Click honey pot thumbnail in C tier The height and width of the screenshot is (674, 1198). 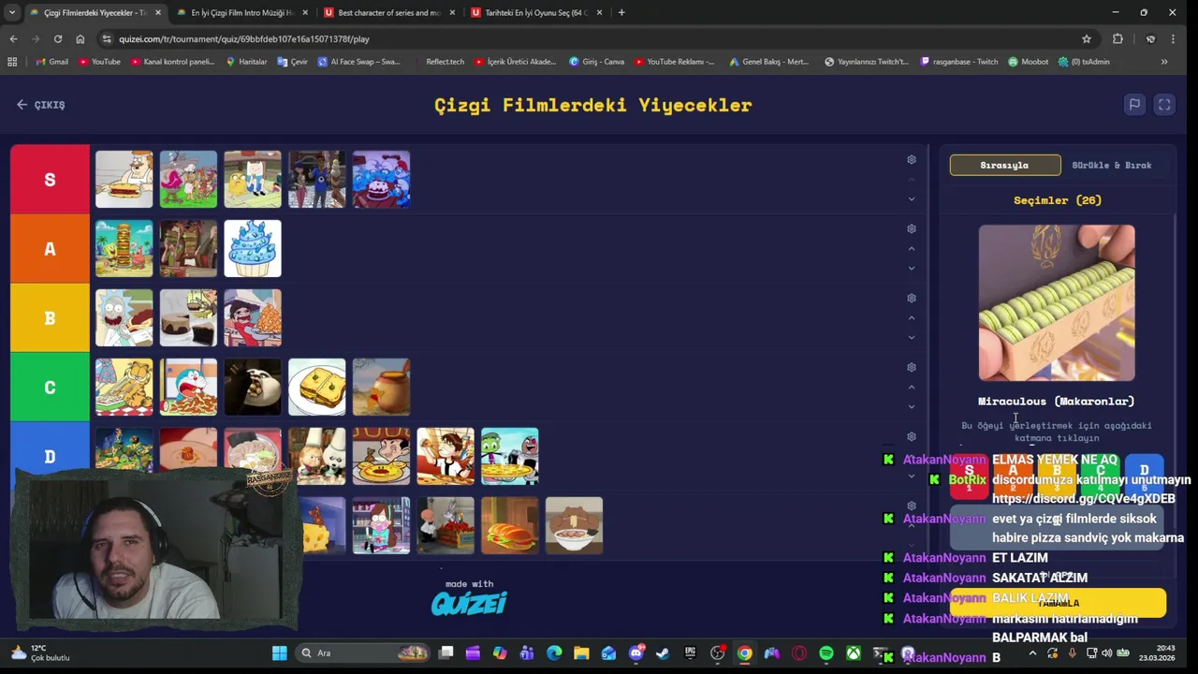point(381,388)
